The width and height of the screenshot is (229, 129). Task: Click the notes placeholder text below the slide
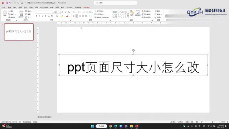[44, 117]
